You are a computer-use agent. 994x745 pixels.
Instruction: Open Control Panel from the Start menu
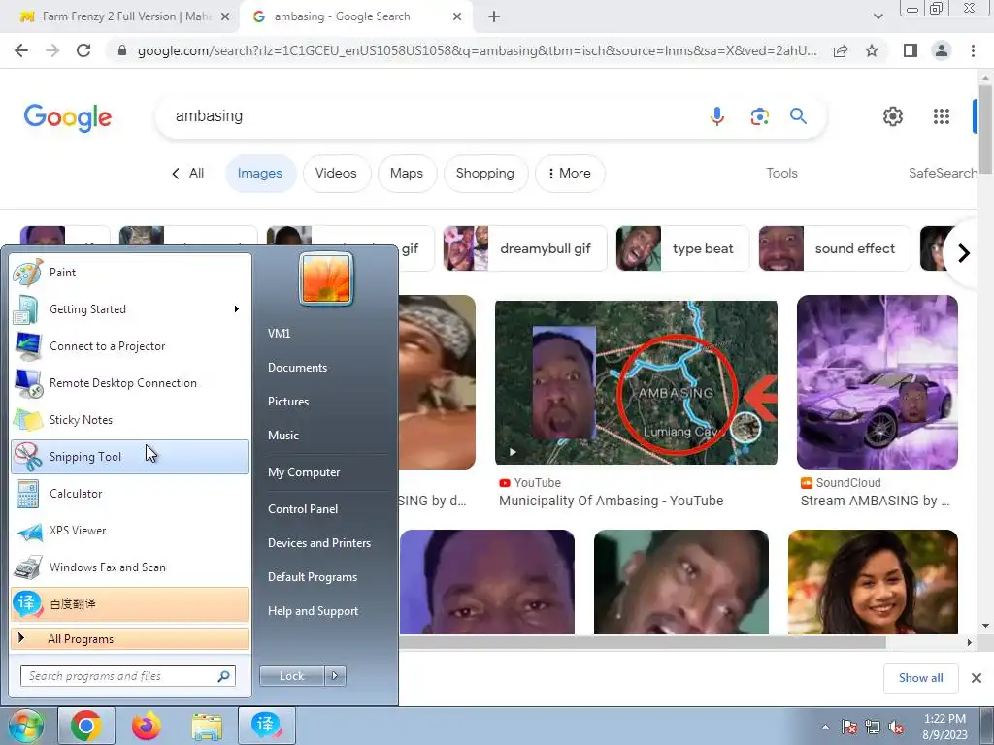pyautogui.click(x=303, y=509)
